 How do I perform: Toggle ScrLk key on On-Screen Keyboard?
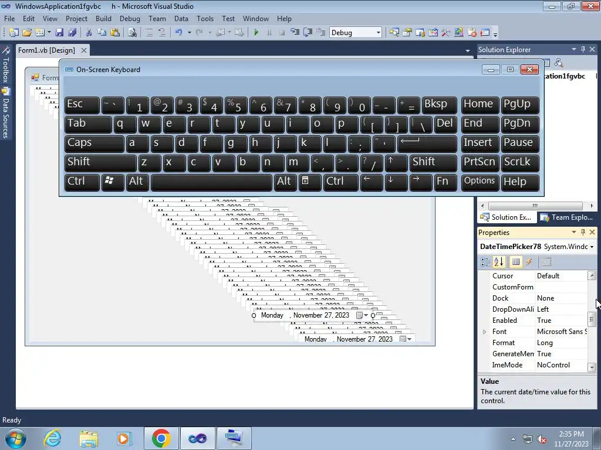coord(520,162)
